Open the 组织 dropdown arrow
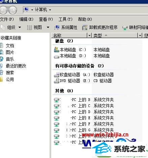148x158 pixels. [20, 27]
